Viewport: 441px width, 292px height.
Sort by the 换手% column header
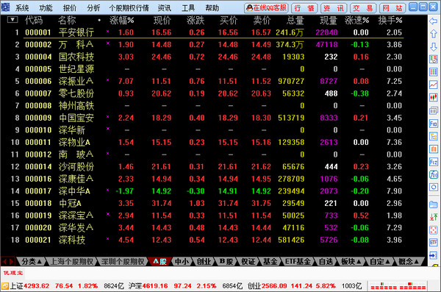tap(390, 21)
